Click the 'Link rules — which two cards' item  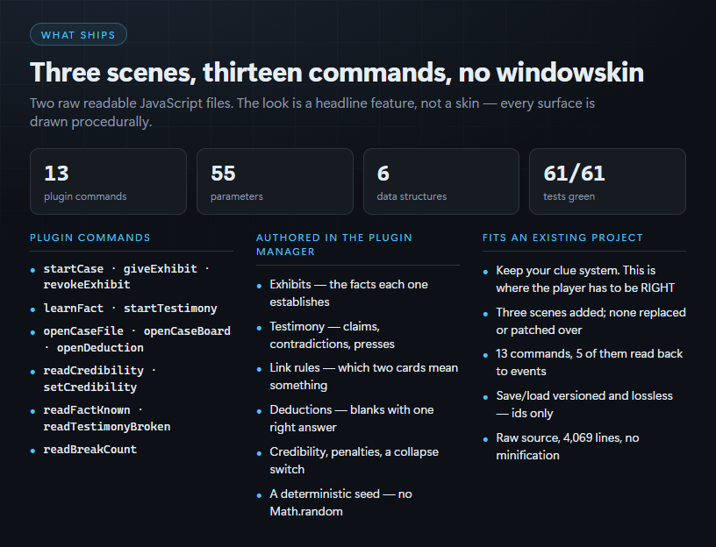click(363, 376)
